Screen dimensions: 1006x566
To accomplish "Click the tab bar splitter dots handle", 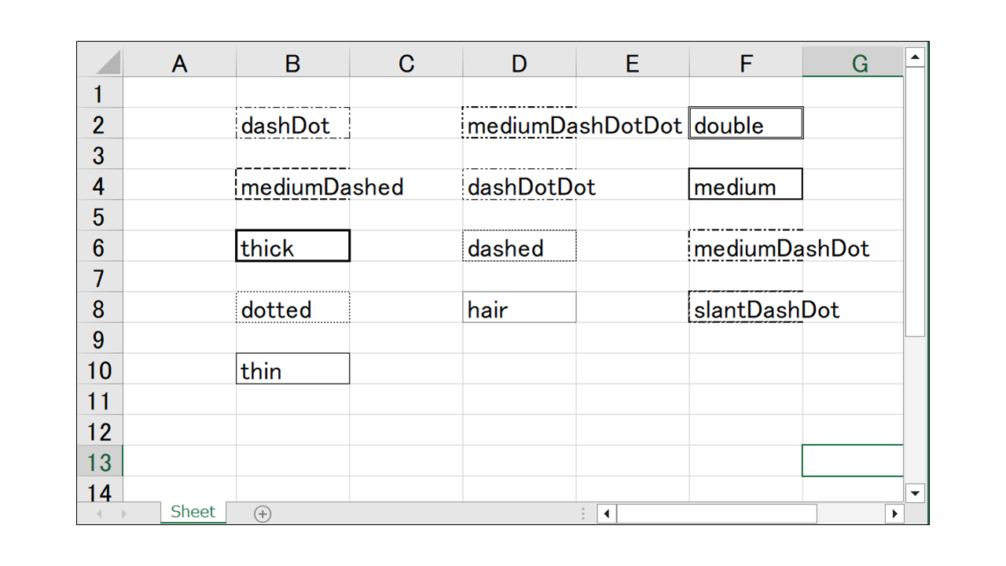I will pyautogui.click(x=583, y=514).
